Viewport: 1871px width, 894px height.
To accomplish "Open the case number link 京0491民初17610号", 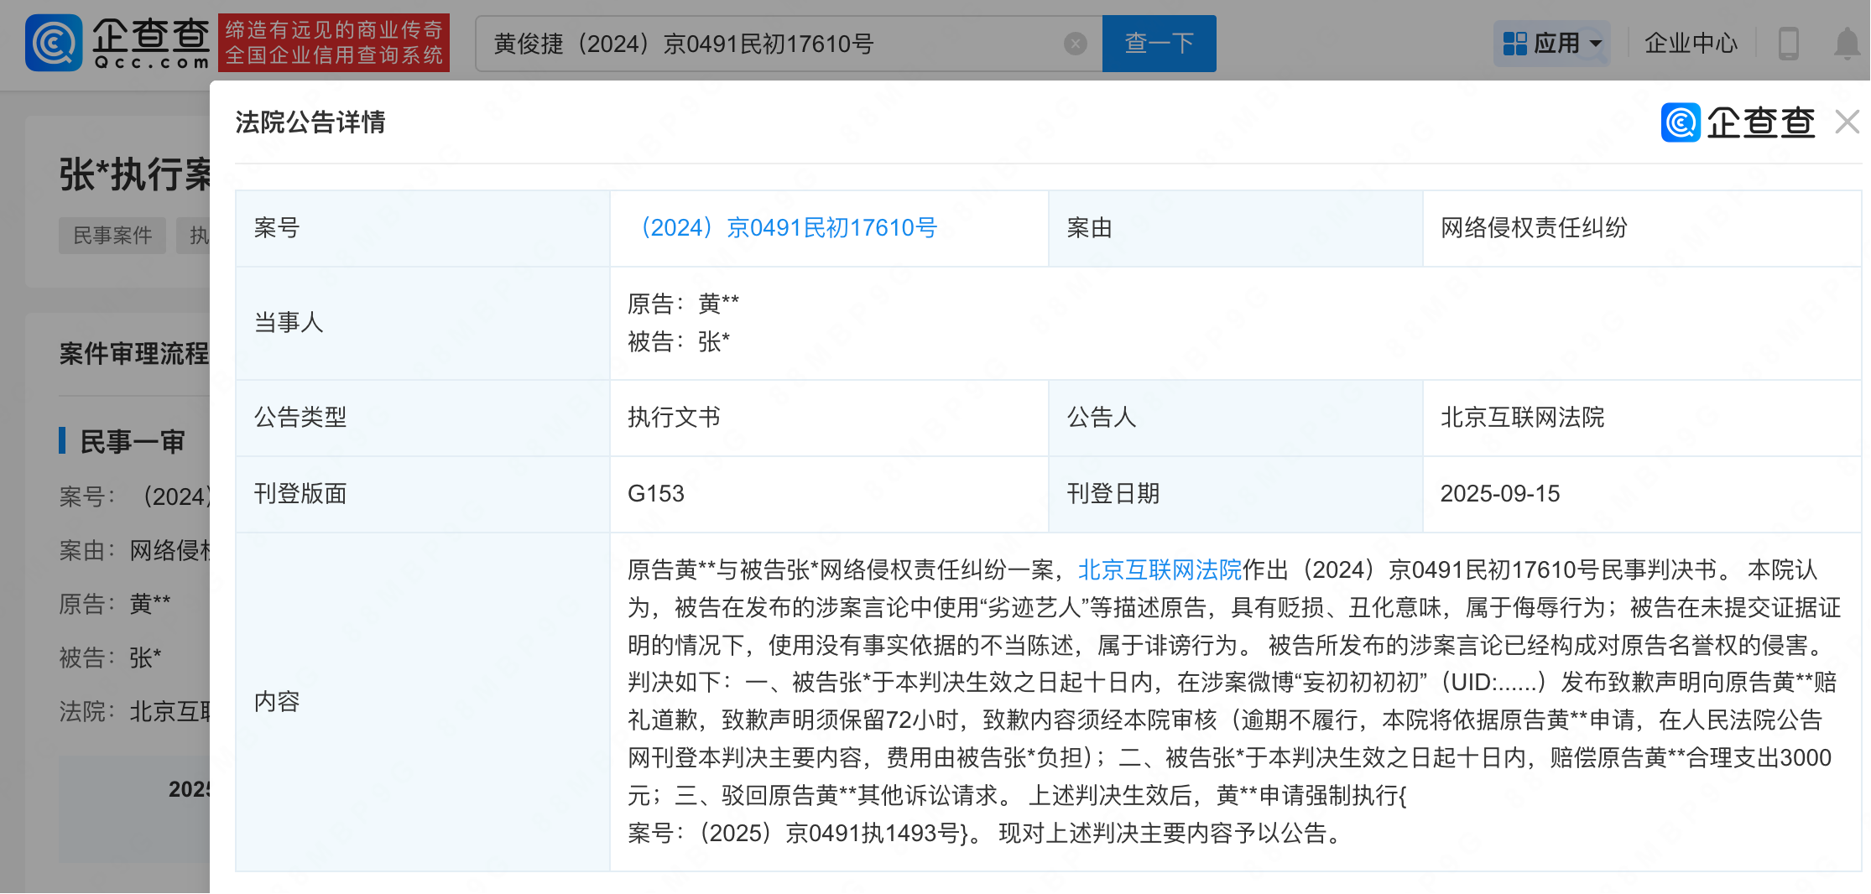I will coord(788,228).
